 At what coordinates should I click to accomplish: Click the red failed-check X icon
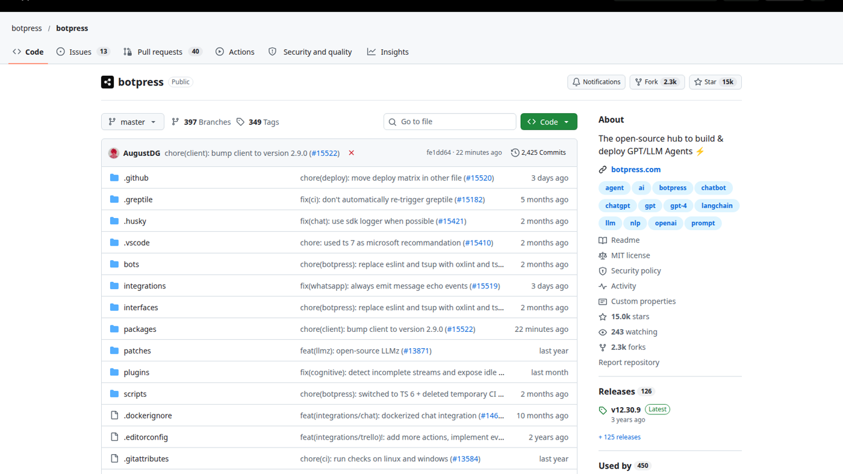[351, 153]
